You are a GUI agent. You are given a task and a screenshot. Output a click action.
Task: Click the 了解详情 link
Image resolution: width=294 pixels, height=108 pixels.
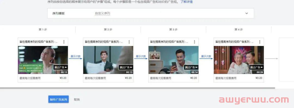[x=186, y=2]
